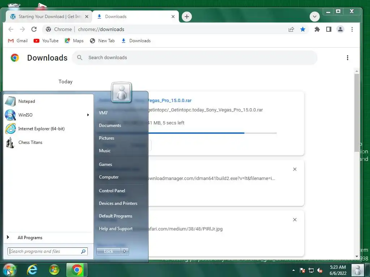Switch to Chrome in the taskbar
Screen dimensions: 370x277
(77, 270)
